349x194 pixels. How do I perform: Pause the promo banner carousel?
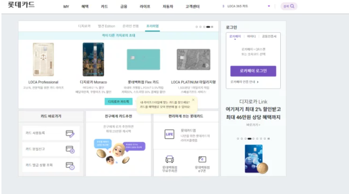[x=269, y=138]
